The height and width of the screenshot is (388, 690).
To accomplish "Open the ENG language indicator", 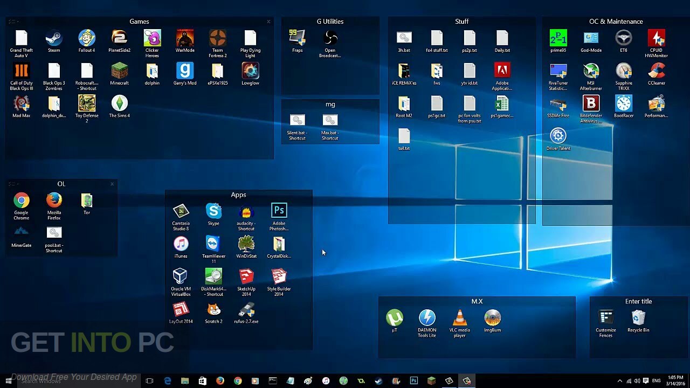I will pos(657,381).
